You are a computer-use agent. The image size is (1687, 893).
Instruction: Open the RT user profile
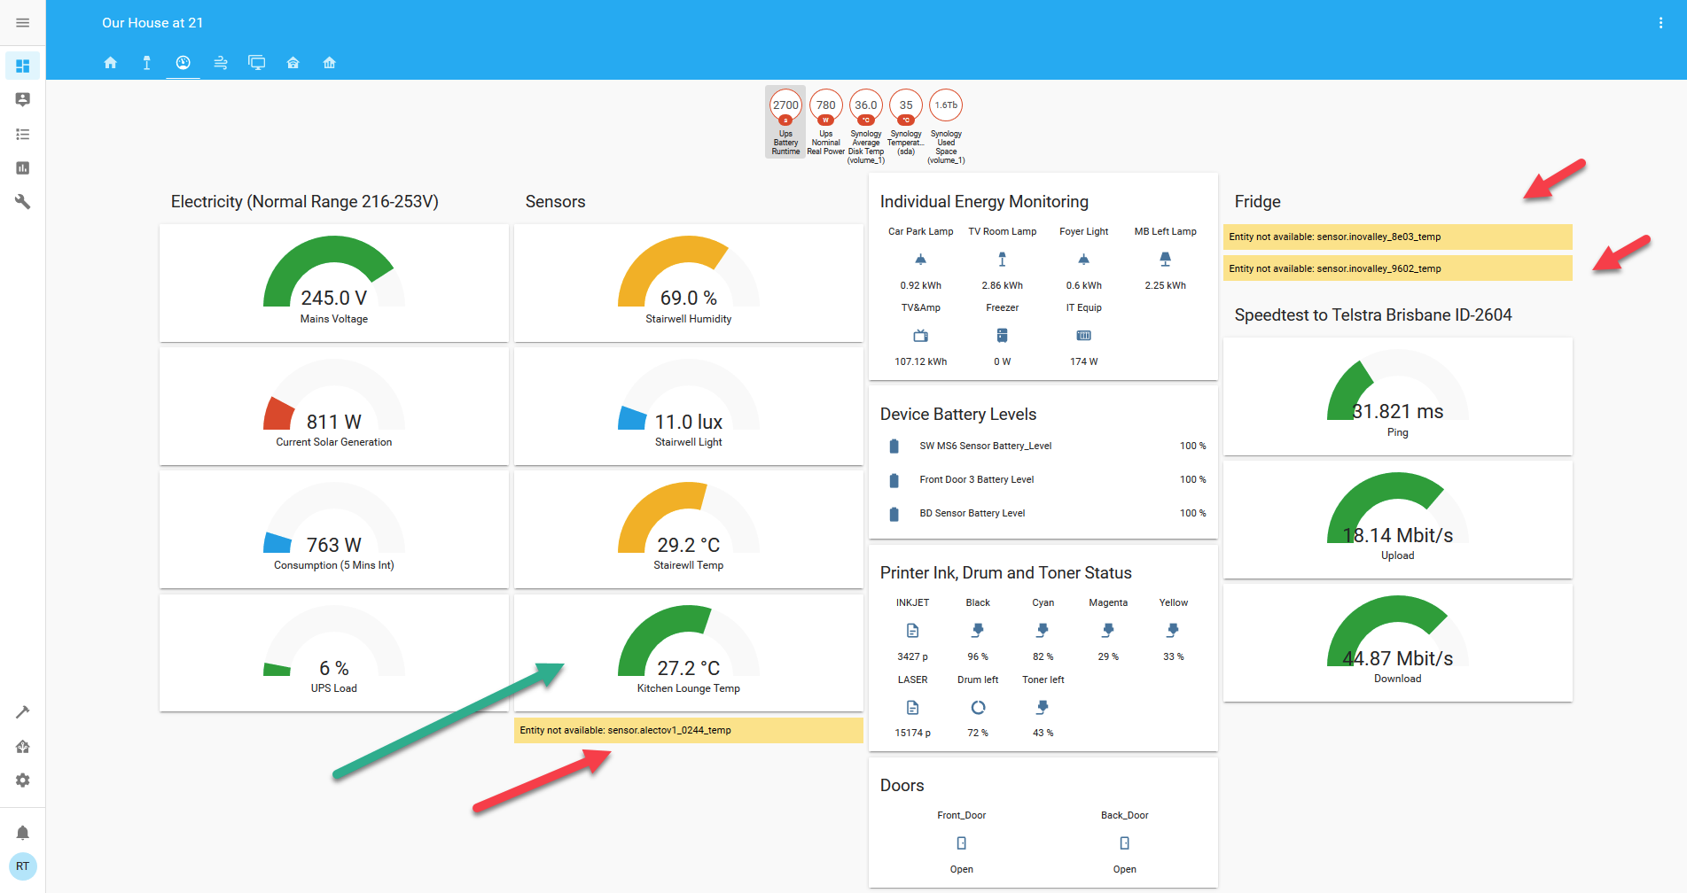click(23, 866)
